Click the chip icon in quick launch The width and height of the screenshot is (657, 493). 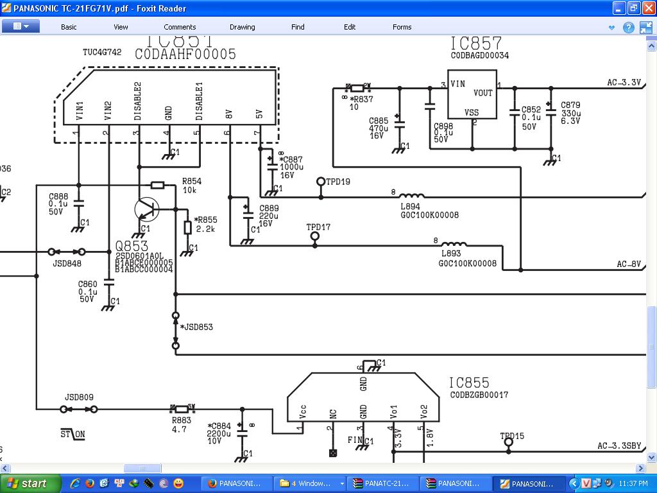tap(149, 483)
